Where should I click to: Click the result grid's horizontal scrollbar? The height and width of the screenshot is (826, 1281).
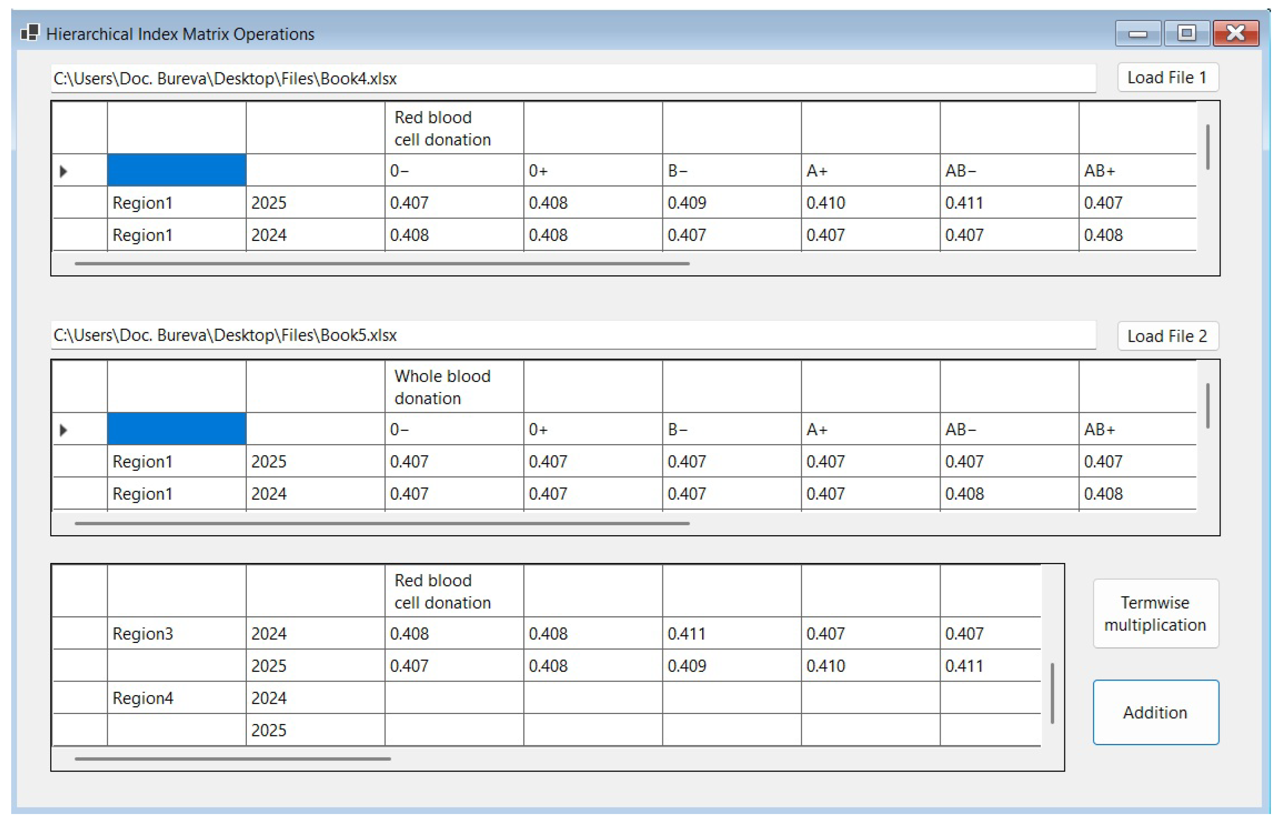point(232,758)
